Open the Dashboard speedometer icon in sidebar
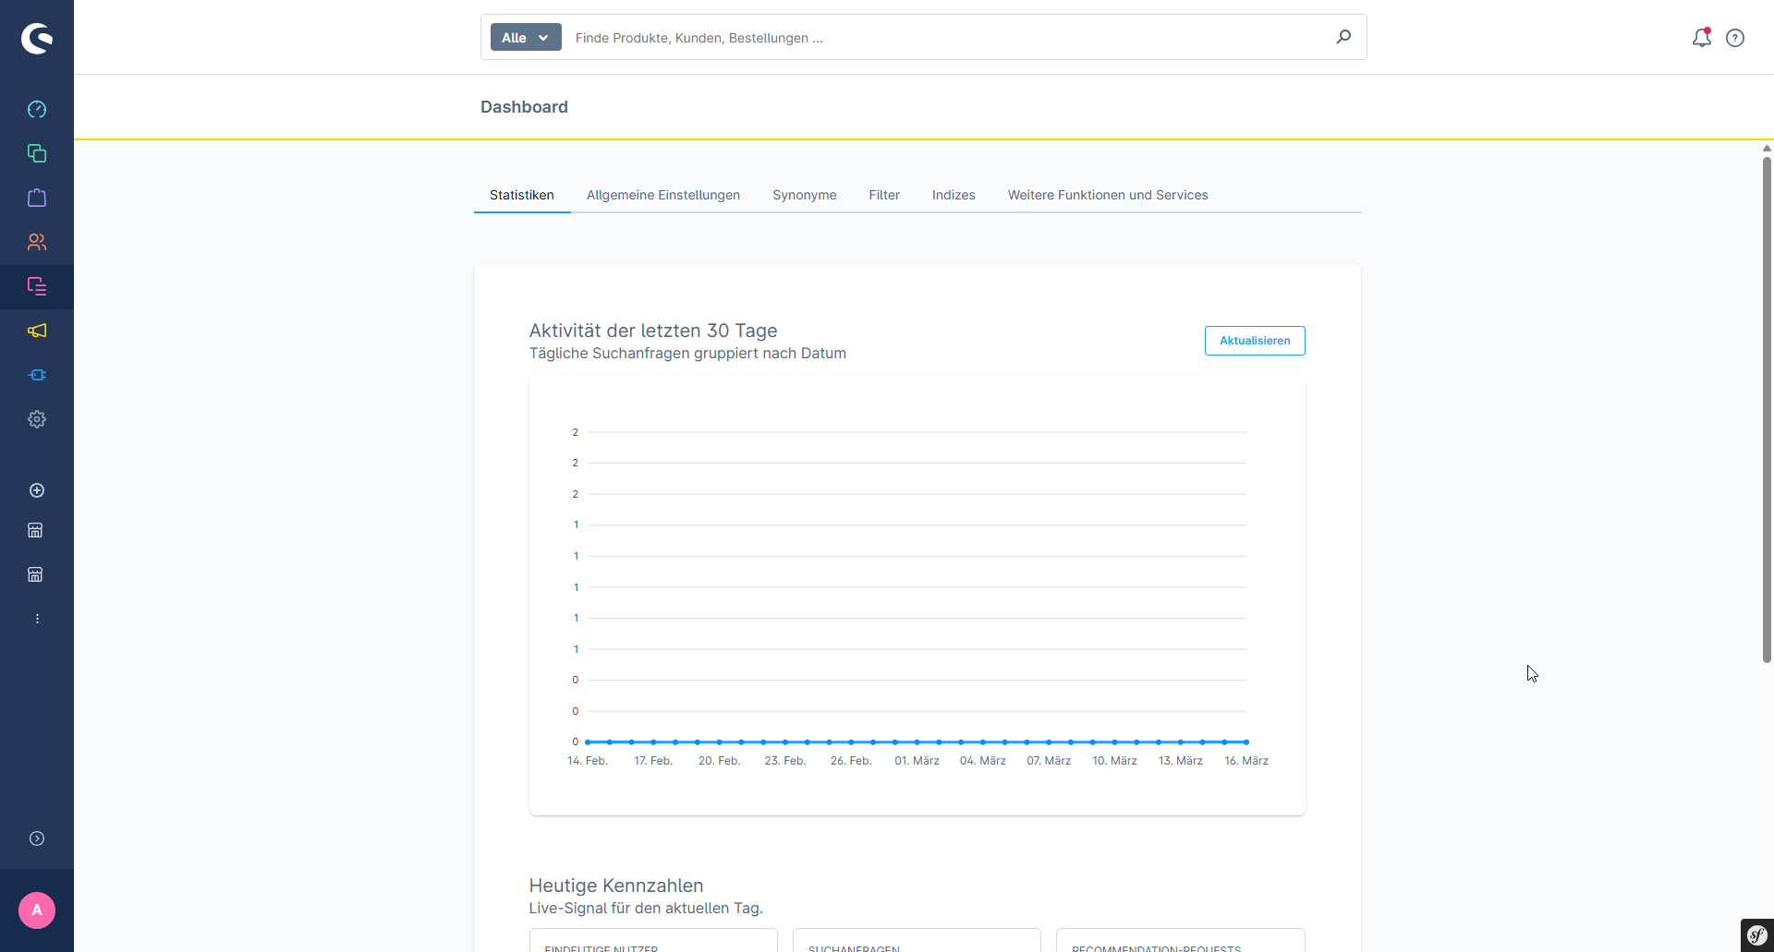1774x952 pixels. click(37, 109)
